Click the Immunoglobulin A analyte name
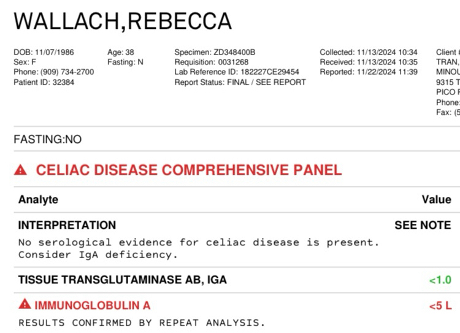Screen dimensions: 460x333 [x=93, y=305]
